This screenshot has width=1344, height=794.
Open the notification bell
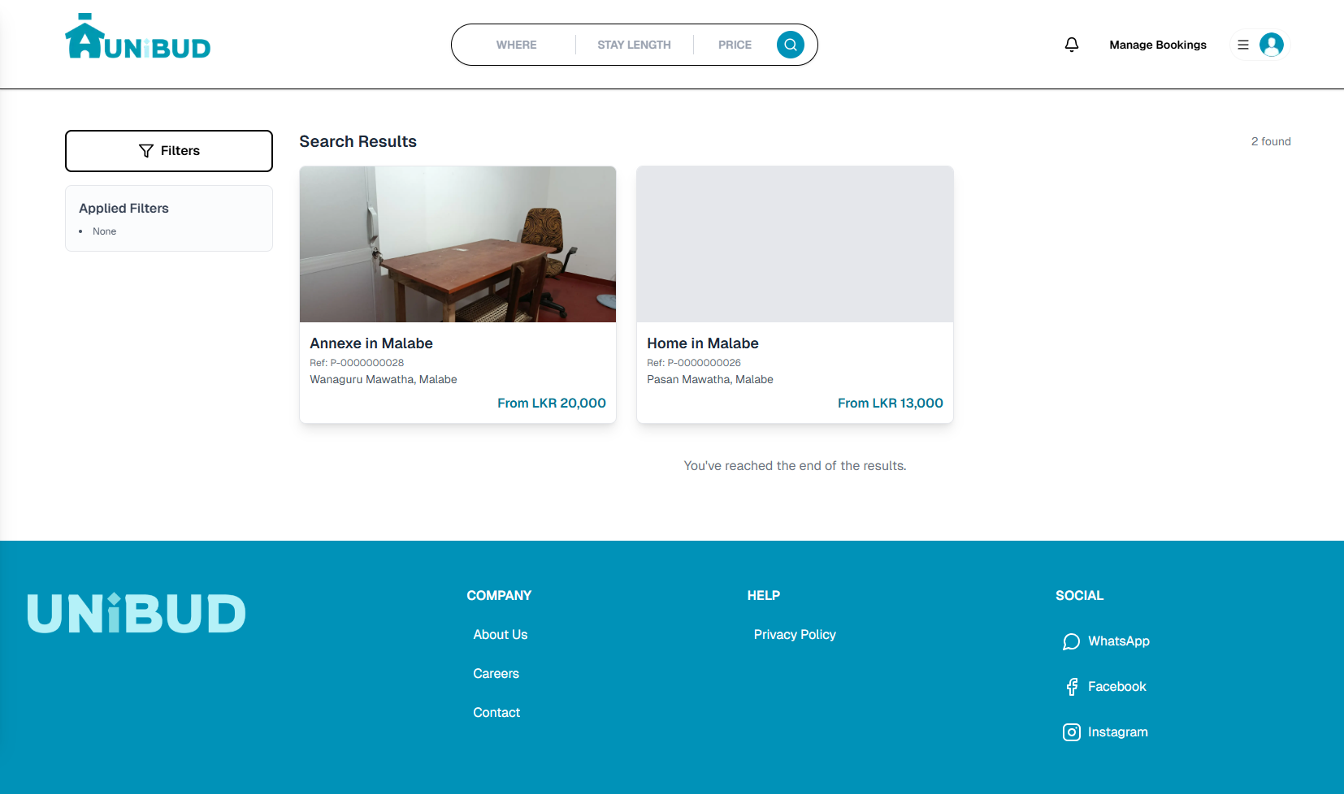pyautogui.click(x=1071, y=45)
